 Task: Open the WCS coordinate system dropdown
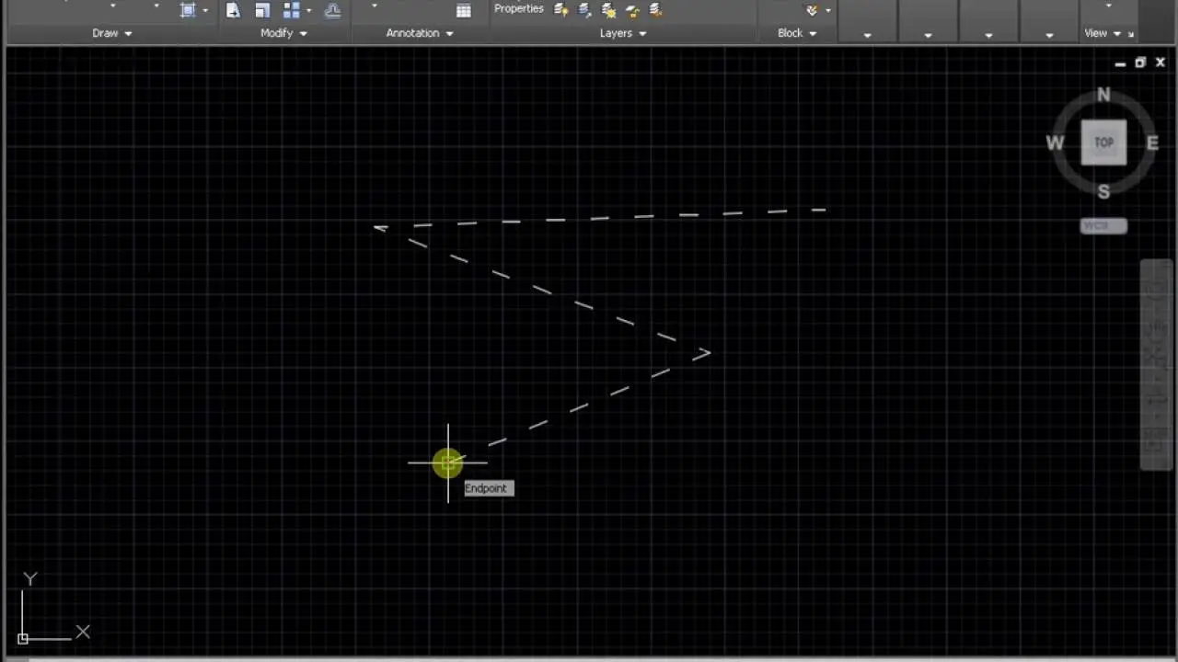point(1103,226)
